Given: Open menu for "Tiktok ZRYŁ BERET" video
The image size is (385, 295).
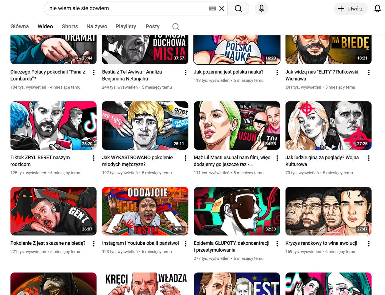Looking at the screenshot, I should pos(94,158).
